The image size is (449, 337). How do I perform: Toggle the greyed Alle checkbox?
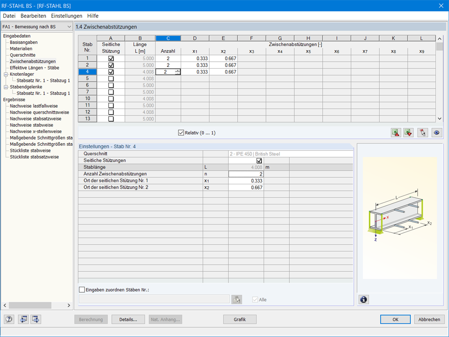255,299
